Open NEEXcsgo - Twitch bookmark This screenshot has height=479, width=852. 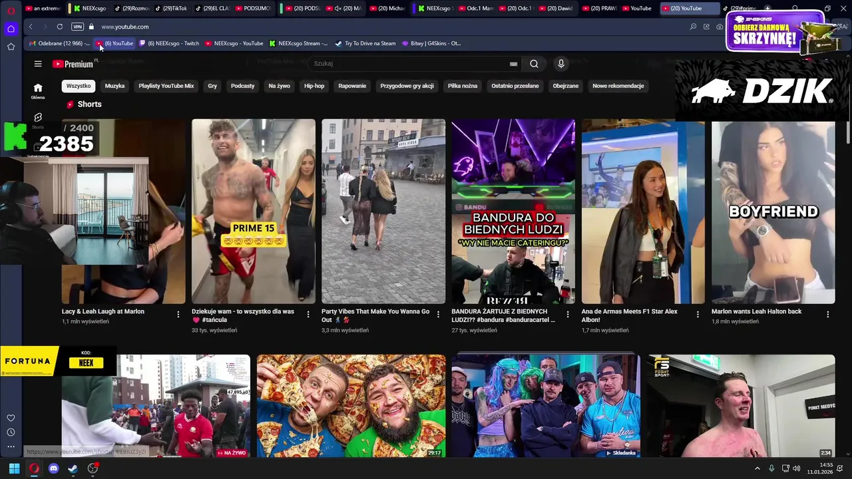click(x=169, y=43)
